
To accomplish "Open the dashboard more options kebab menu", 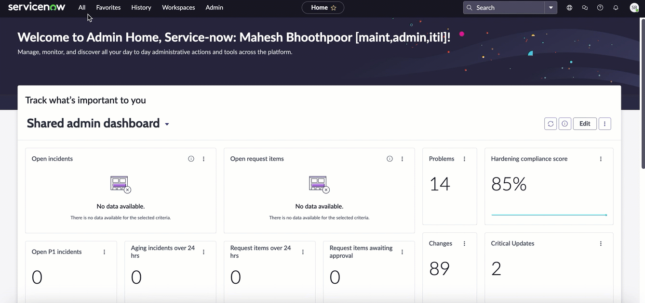I will [x=605, y=124].
